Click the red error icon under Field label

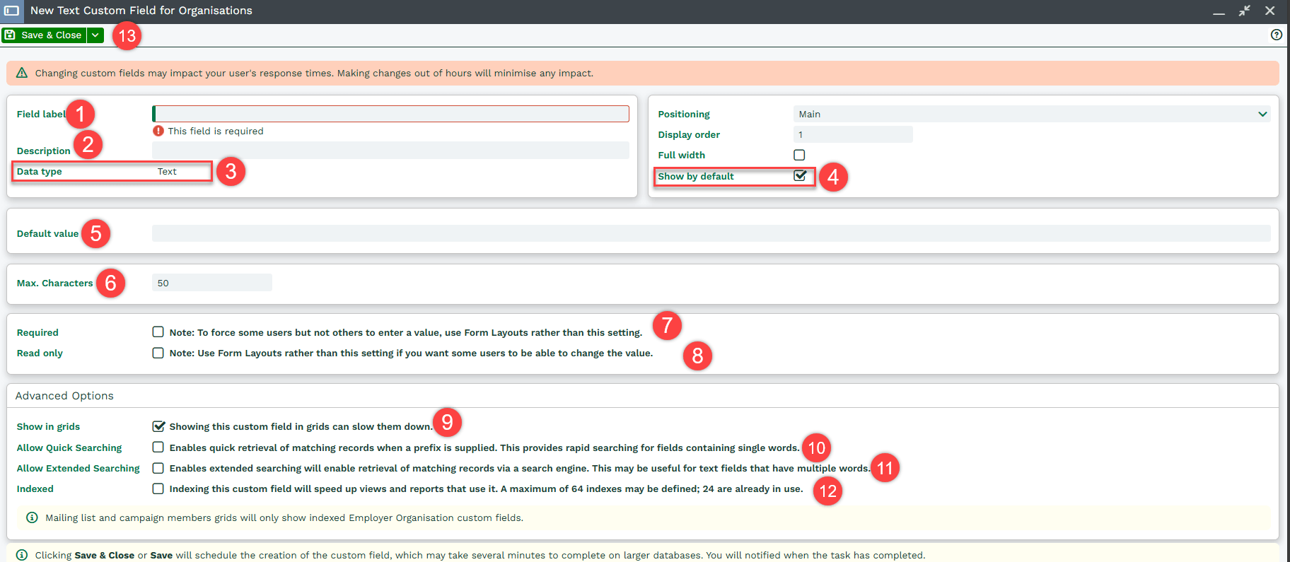click(x=158, y=131)
